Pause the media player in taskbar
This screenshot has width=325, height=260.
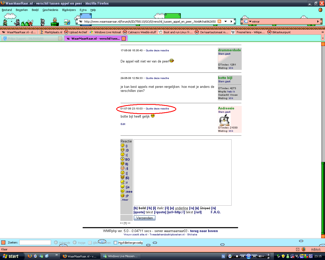click(249, 256)
